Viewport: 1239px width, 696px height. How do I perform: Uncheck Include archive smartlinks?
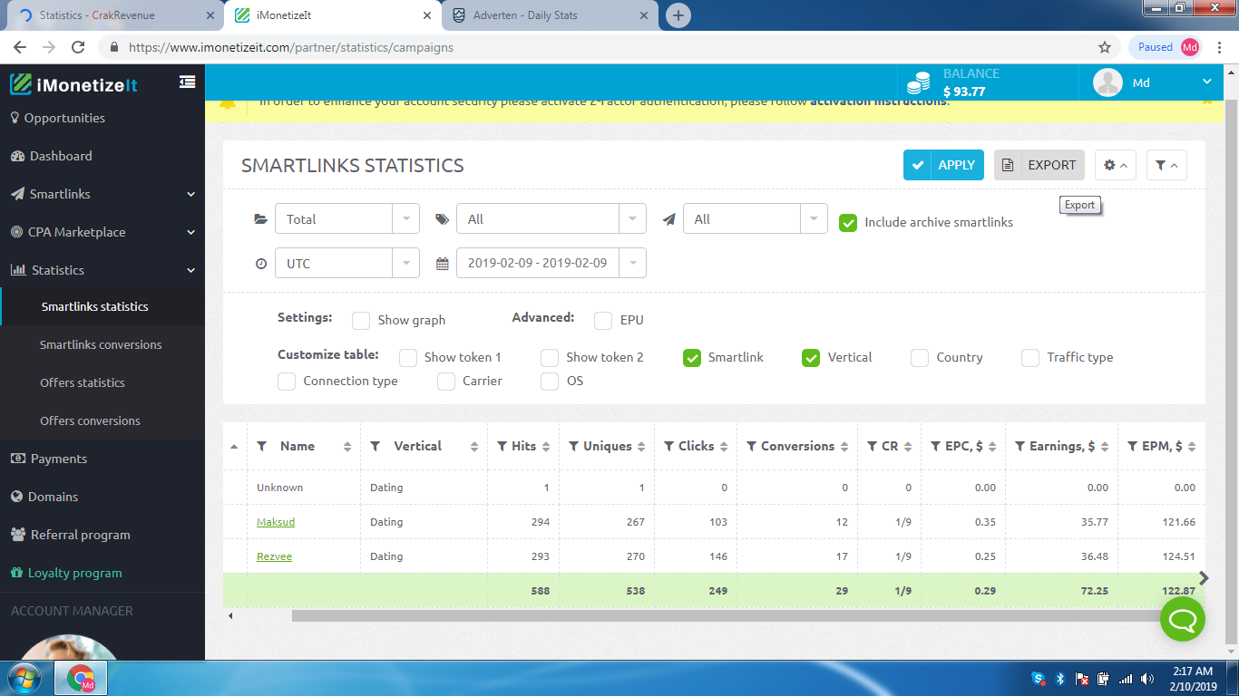848,222
